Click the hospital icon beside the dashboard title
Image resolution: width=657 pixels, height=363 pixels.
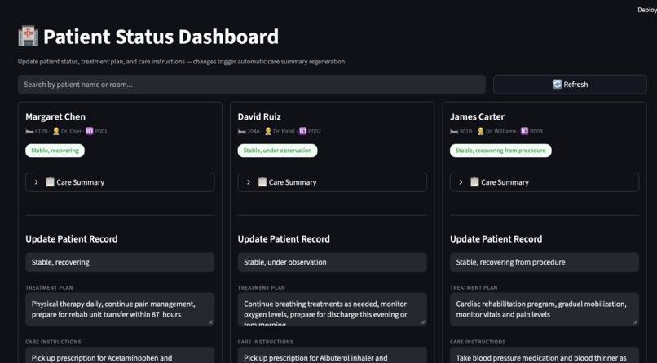point(28,36)
